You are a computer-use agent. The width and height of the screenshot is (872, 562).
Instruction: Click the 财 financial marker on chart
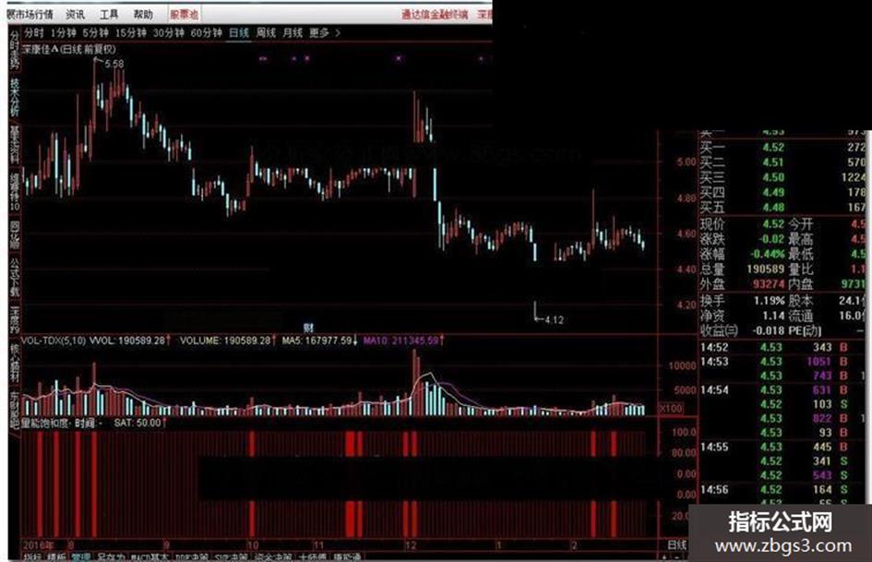pyautogui.click(x=308, y=328)
